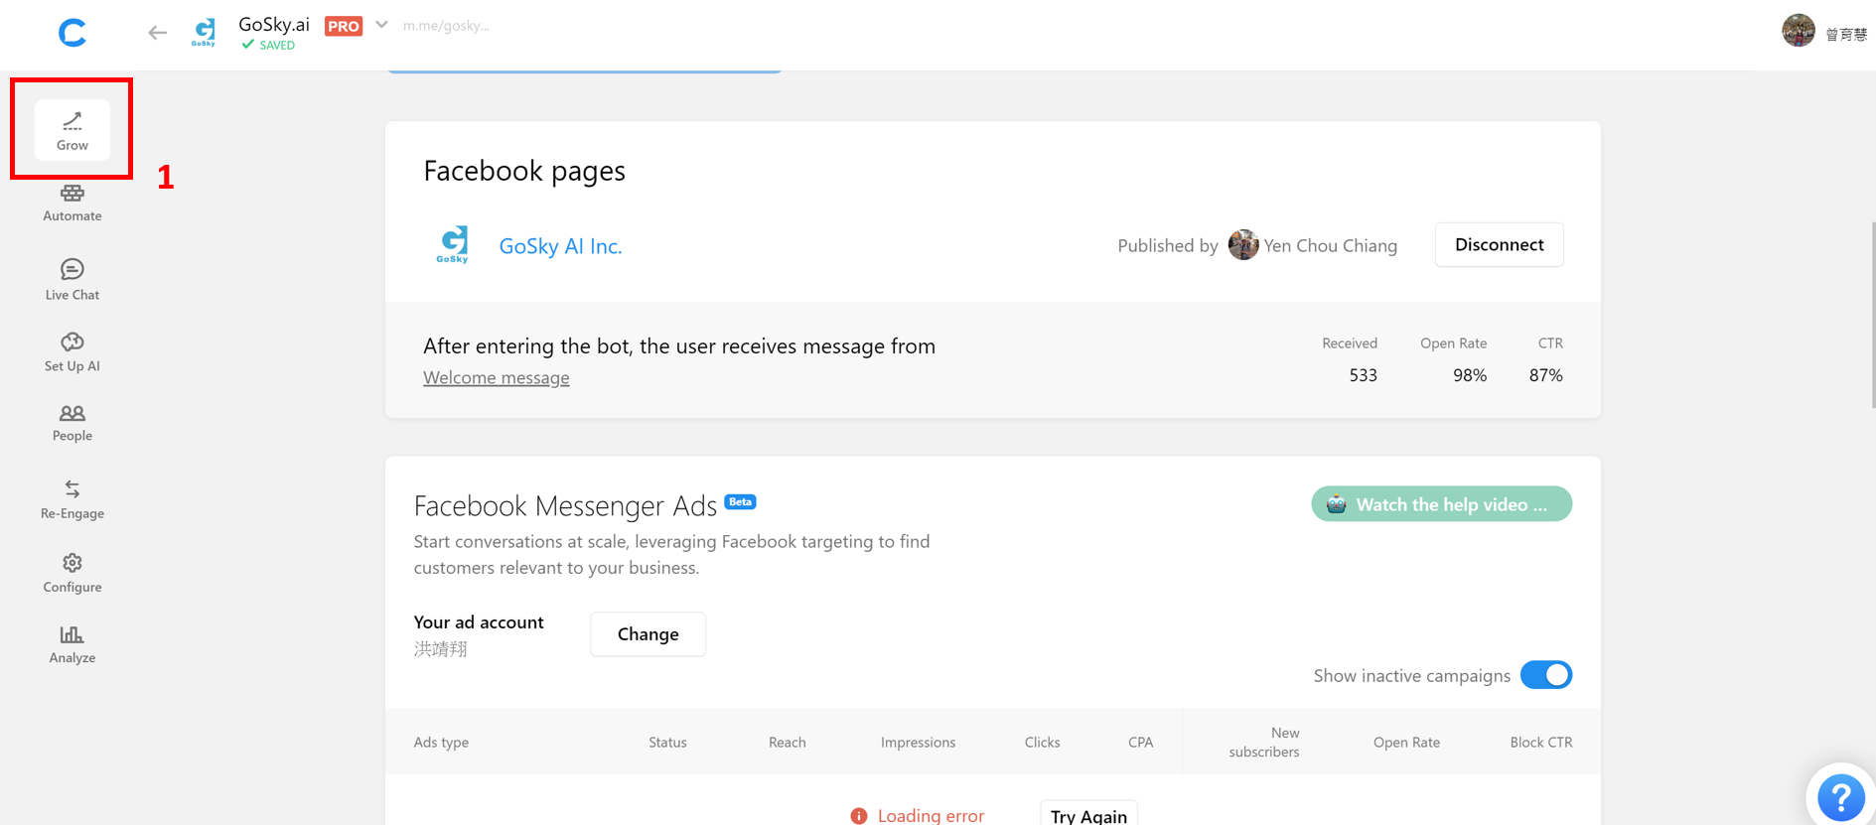Watch the help video

(x=1441, y=503)
